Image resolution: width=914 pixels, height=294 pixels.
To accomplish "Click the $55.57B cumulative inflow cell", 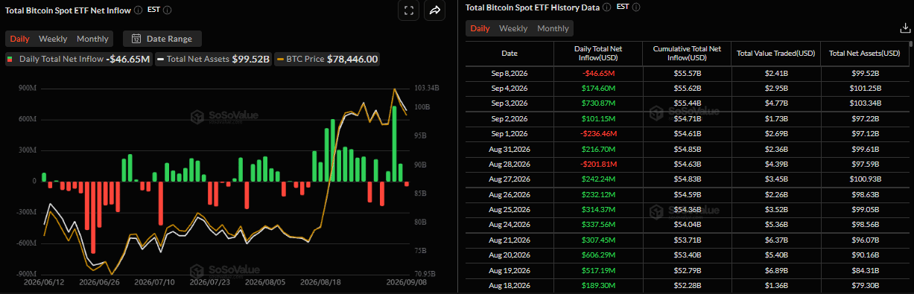I will (687, 74).
